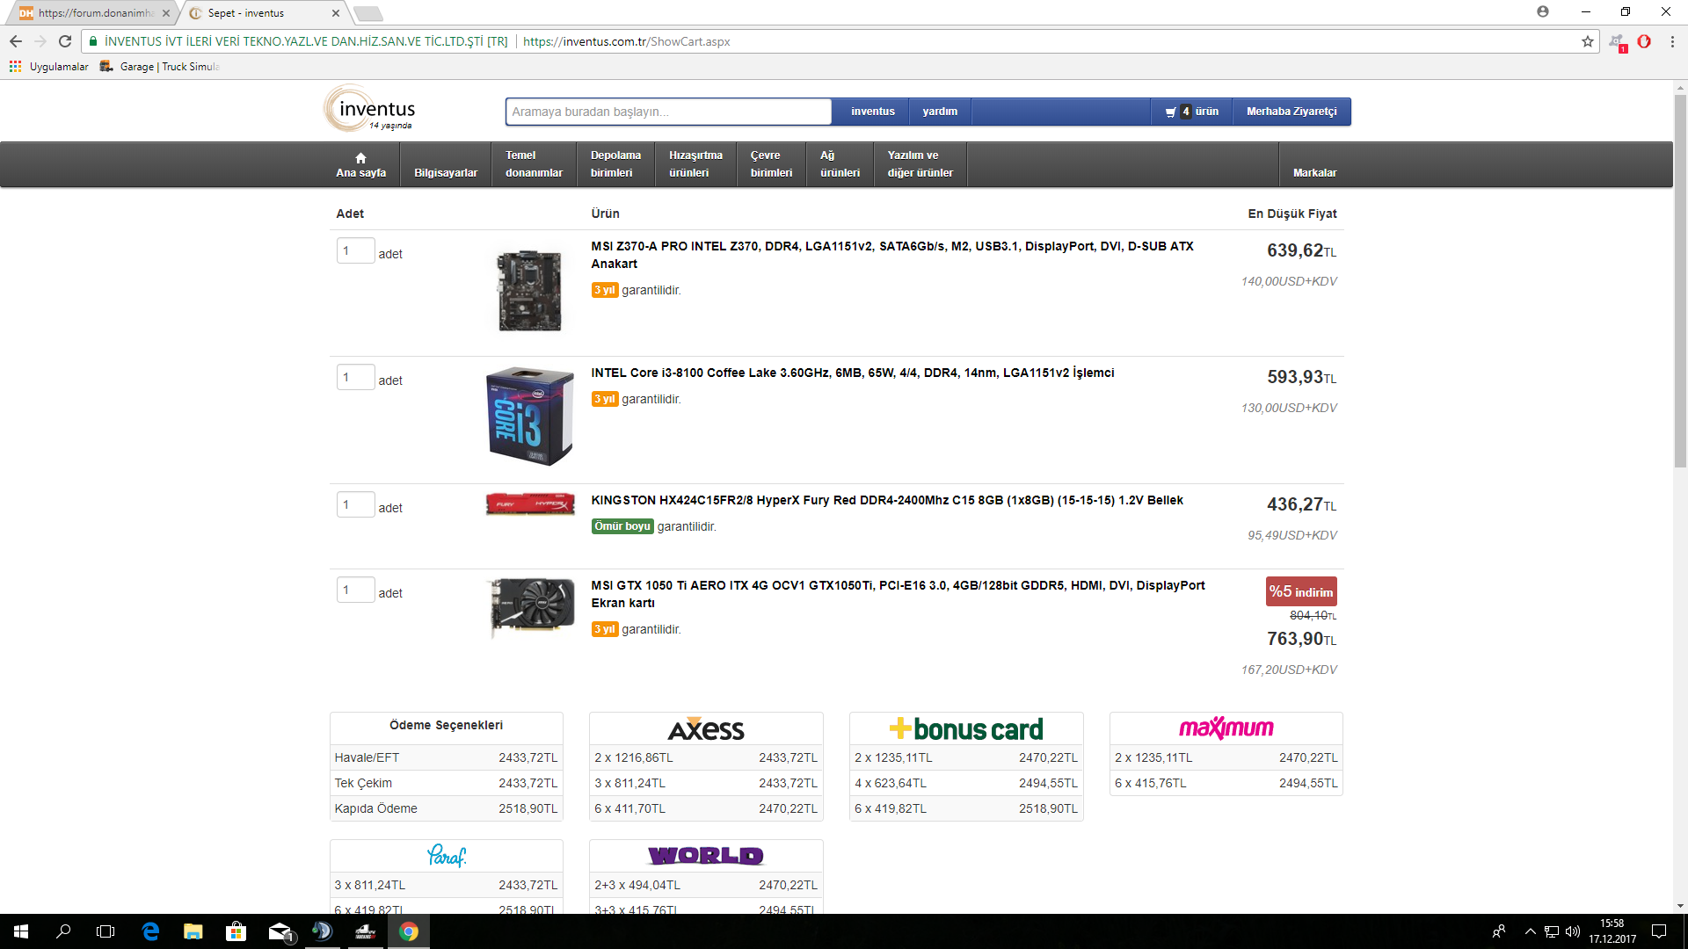This screenshot has width=1688, height=949.
Task: Click the maximum card logo
Action: pos(1226,728)
